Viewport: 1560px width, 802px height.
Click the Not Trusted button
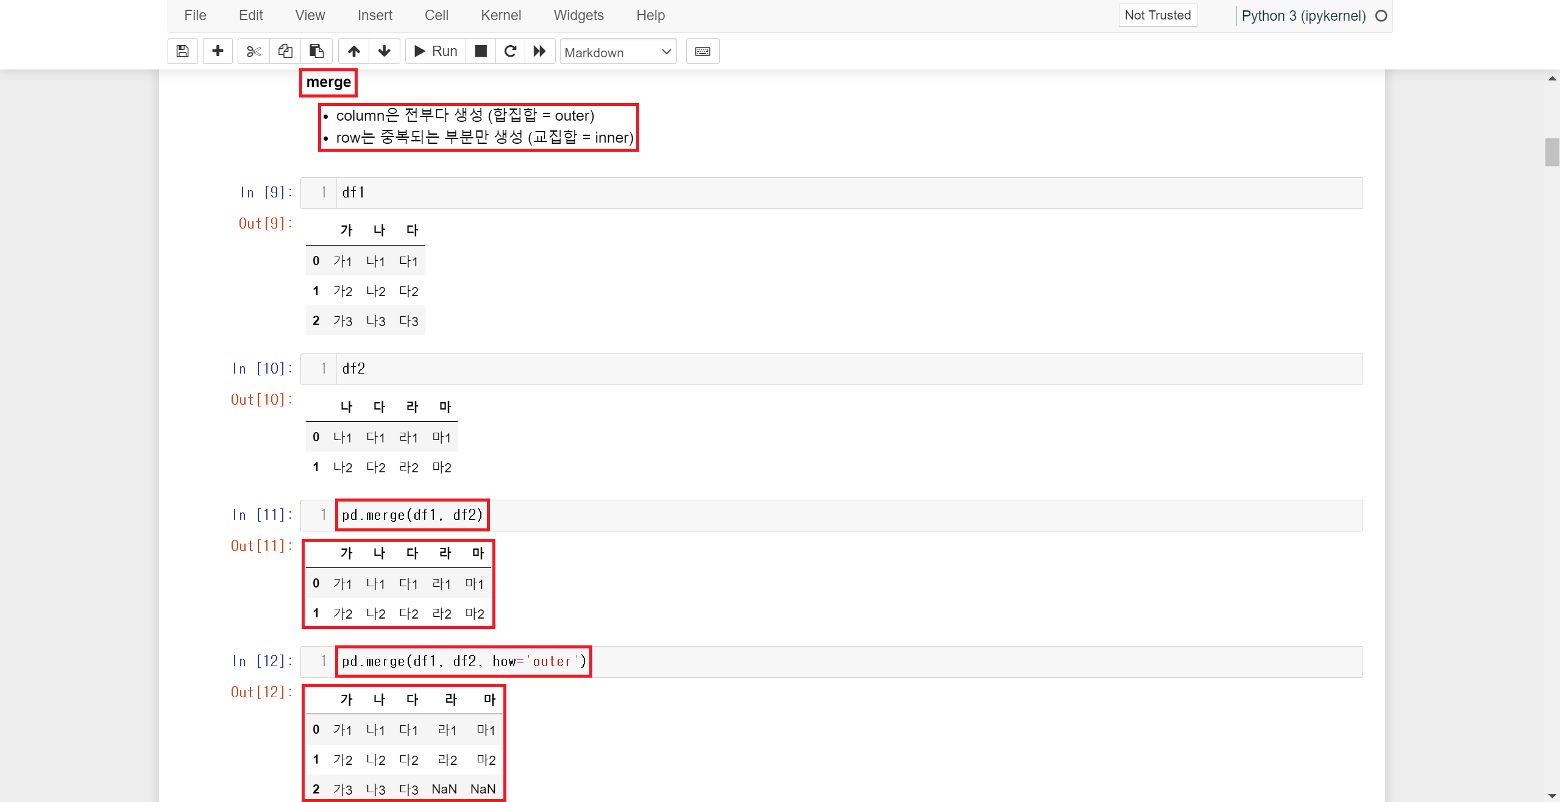[1157, 15]
